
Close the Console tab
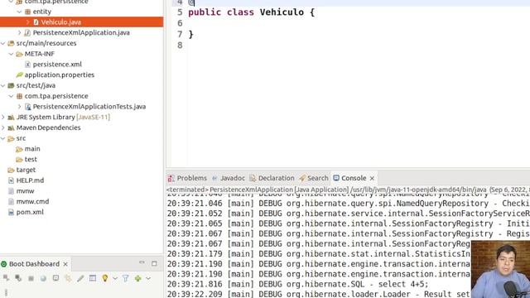point(372,178)
